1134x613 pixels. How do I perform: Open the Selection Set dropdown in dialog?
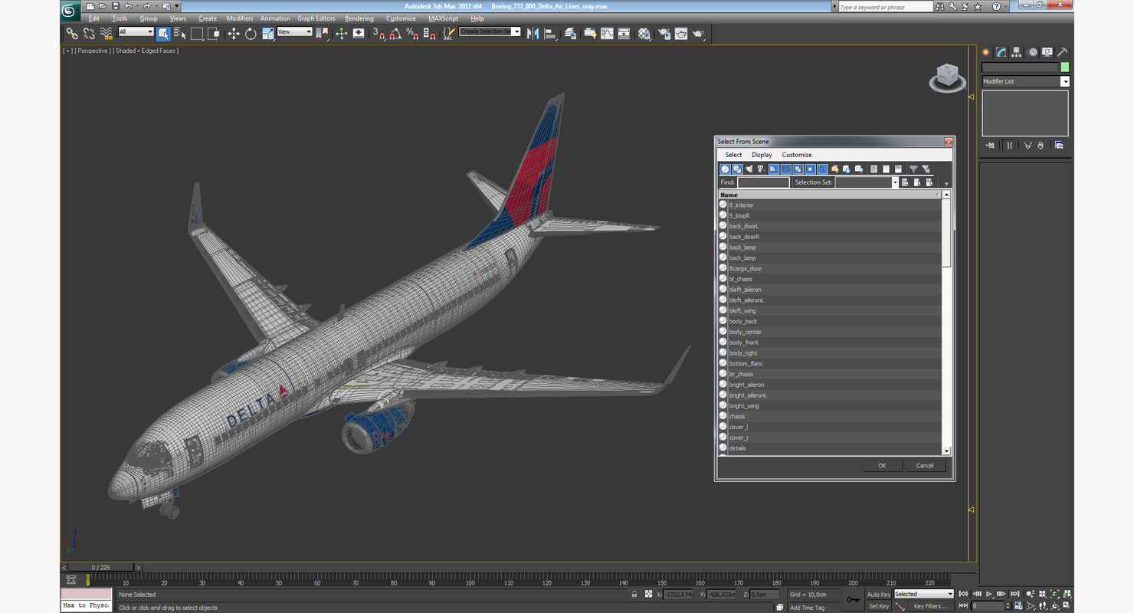coord(867,182)
